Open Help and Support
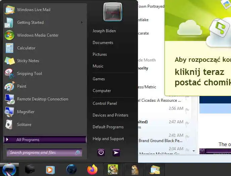This screenshot has width=231, height=176. click(x=108, y=139)
